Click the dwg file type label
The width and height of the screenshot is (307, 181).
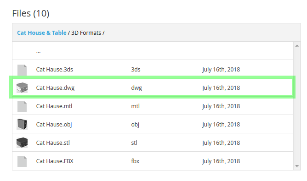136,88
